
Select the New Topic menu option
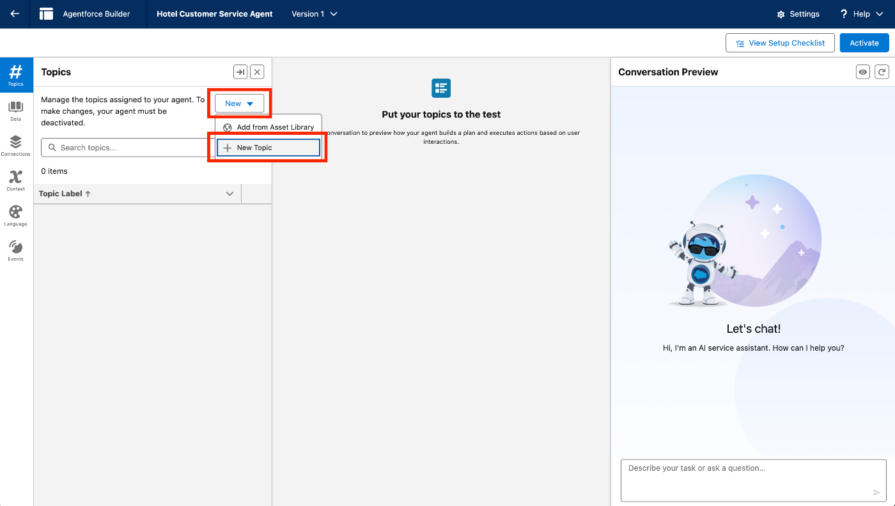pyautogui.click(x=268, y=148)
